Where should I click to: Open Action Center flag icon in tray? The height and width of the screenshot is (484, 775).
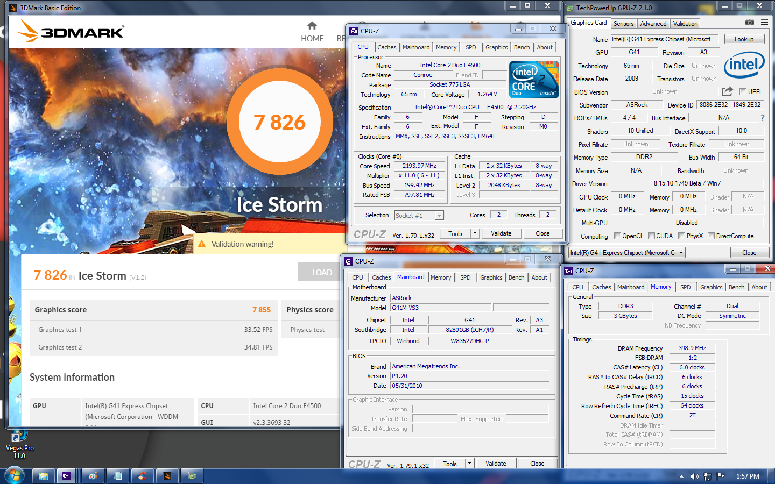click(721, 476)
